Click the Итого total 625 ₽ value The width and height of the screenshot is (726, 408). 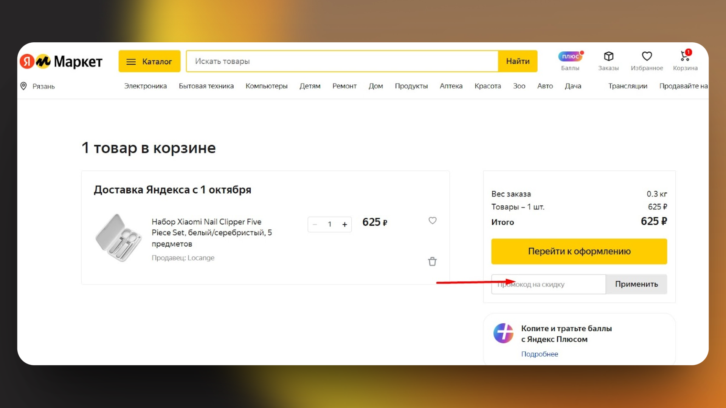tap(654, 221)
